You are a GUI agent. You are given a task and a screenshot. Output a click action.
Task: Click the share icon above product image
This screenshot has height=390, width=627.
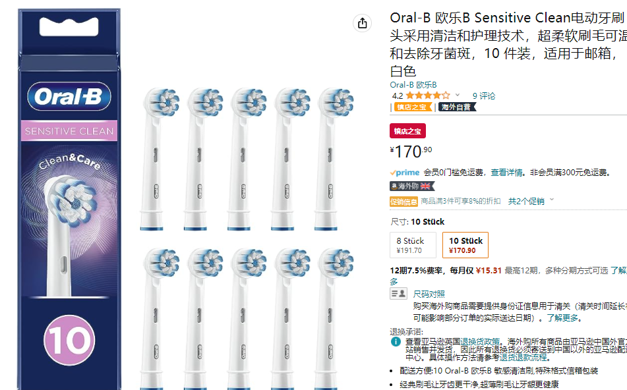coord(362,23)
